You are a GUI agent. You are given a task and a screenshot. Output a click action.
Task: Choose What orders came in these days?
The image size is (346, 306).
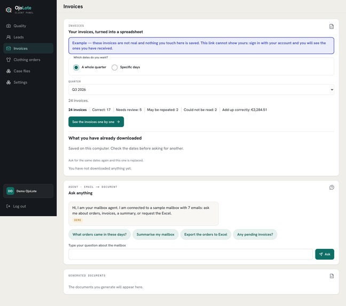click(99, 234)
